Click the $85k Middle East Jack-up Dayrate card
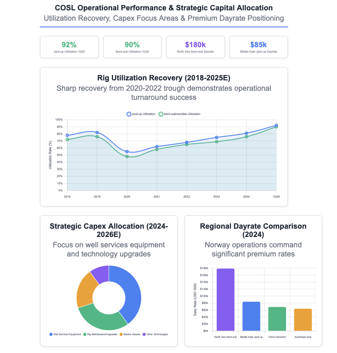 coord(258,47)
